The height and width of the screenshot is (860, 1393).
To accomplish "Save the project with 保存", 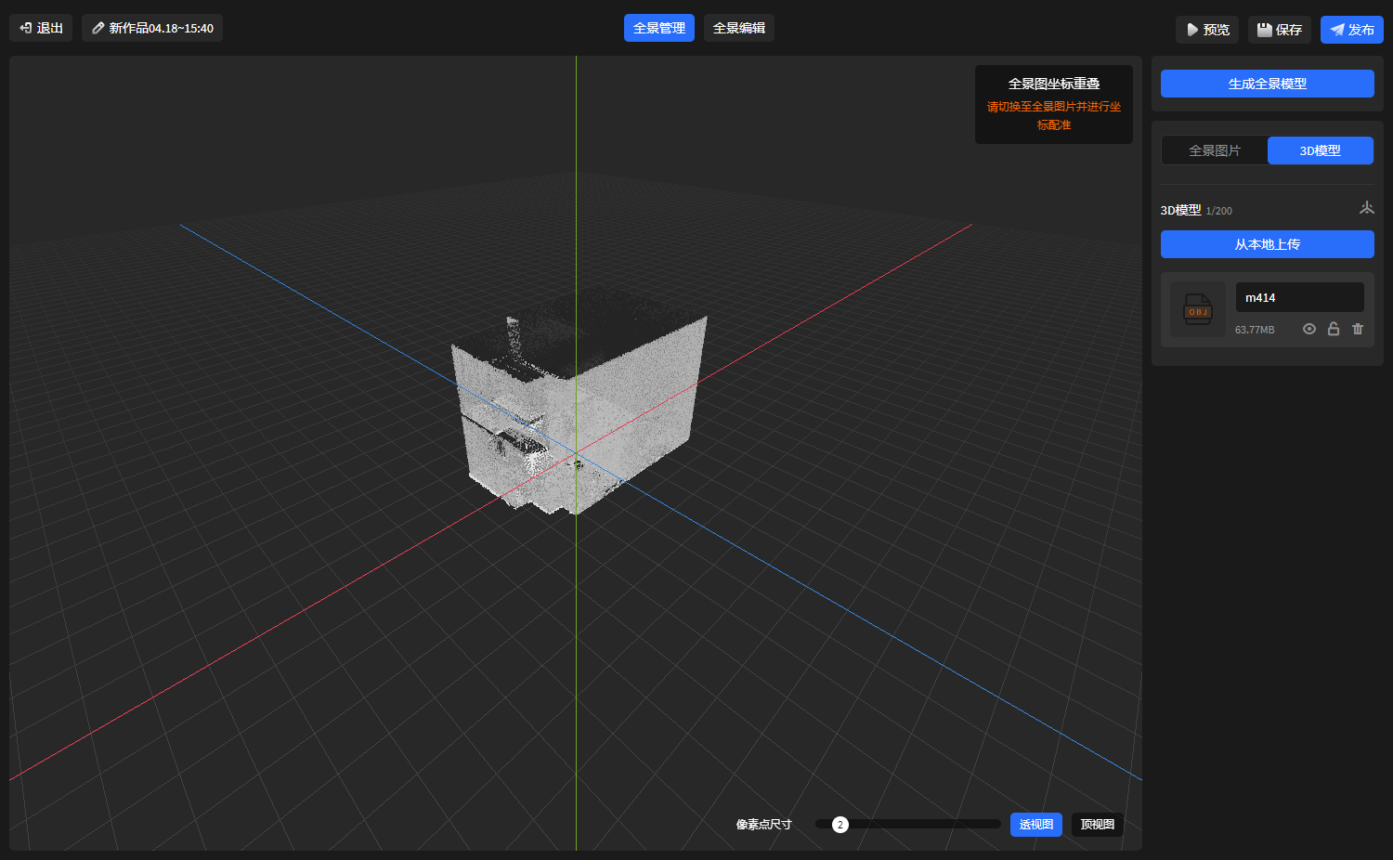I will tap(1279, 30).
